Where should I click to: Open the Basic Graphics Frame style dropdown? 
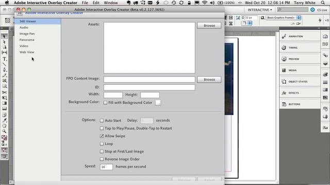coord(283,17)
